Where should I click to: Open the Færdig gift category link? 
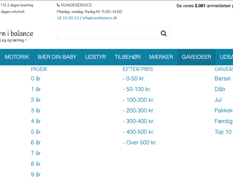click(224, 121)
